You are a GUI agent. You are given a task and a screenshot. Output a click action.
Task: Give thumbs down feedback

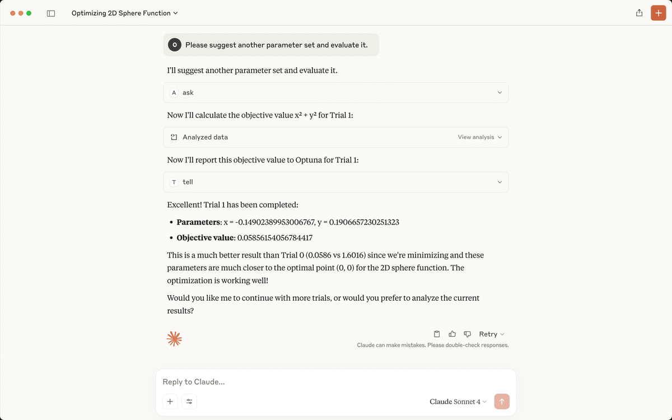[467, 334]
